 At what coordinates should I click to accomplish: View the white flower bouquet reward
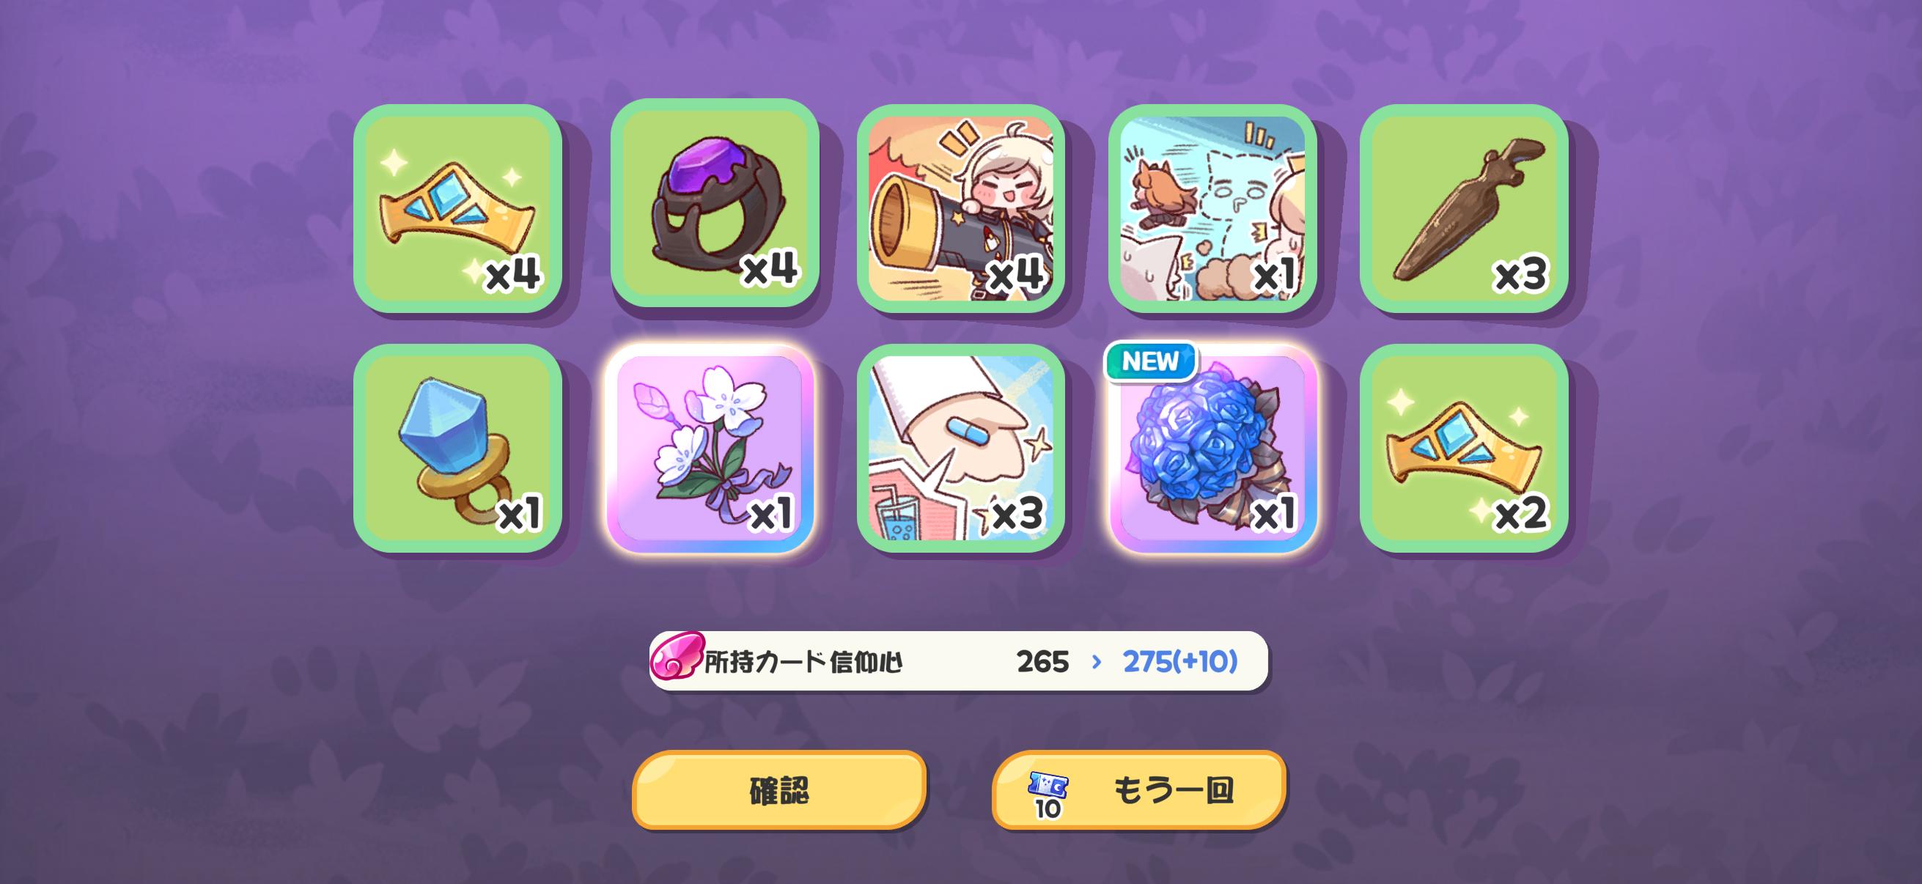pos(710,449)
